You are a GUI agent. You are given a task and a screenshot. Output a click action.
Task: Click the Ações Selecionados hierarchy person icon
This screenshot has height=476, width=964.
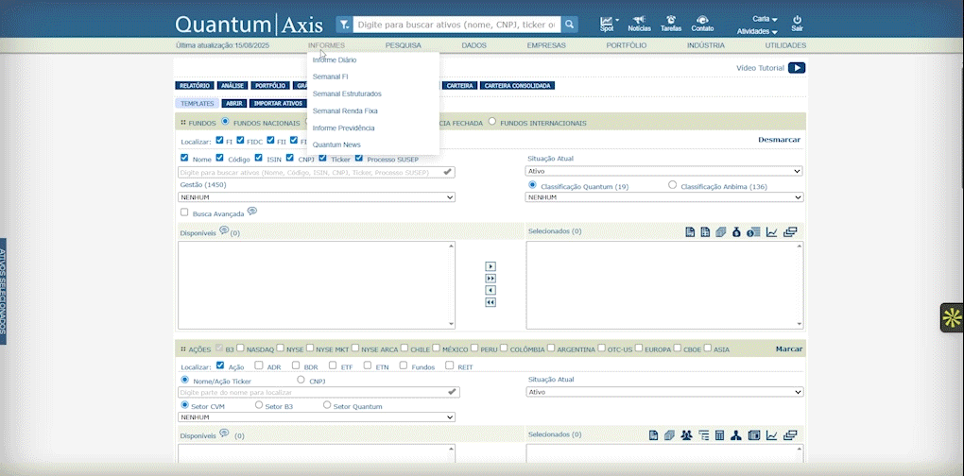(x=735, y=435)
